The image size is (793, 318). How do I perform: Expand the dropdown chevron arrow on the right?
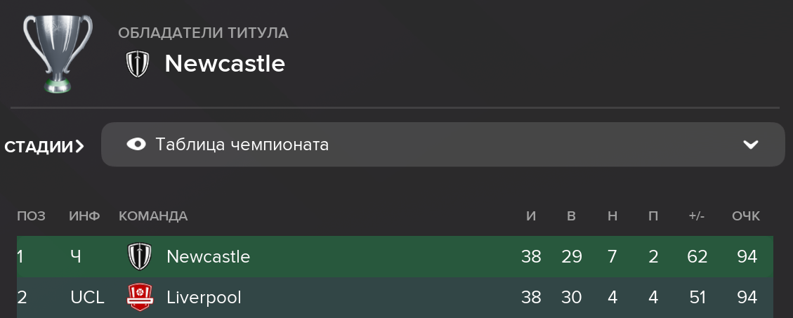click(751, 145)
